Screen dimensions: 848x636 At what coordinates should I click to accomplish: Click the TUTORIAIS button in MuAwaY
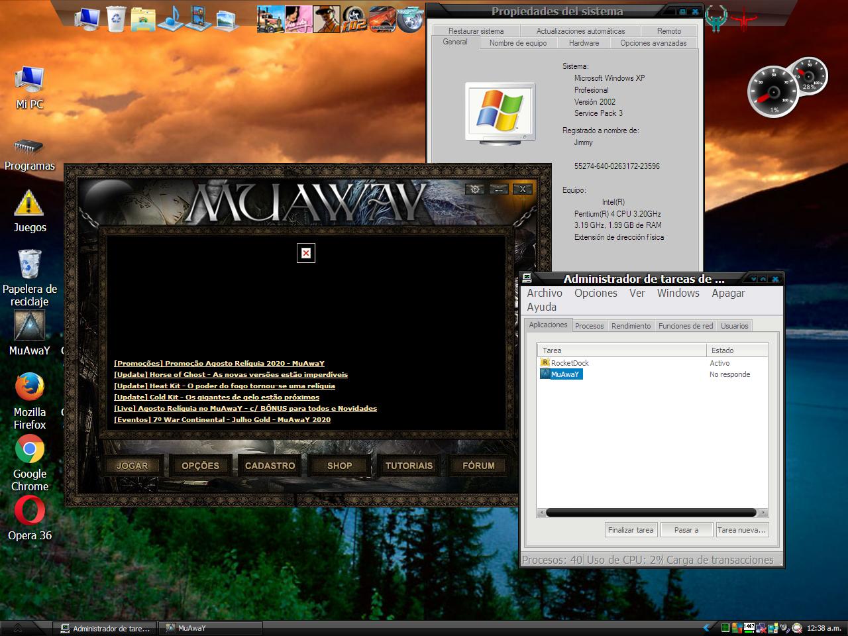(x=409, y=466)
